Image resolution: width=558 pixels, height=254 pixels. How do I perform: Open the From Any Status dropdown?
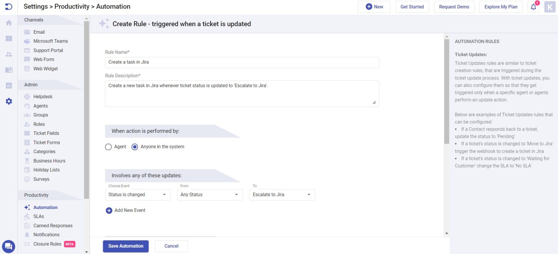pyautogui.click(x=210, y=194)
